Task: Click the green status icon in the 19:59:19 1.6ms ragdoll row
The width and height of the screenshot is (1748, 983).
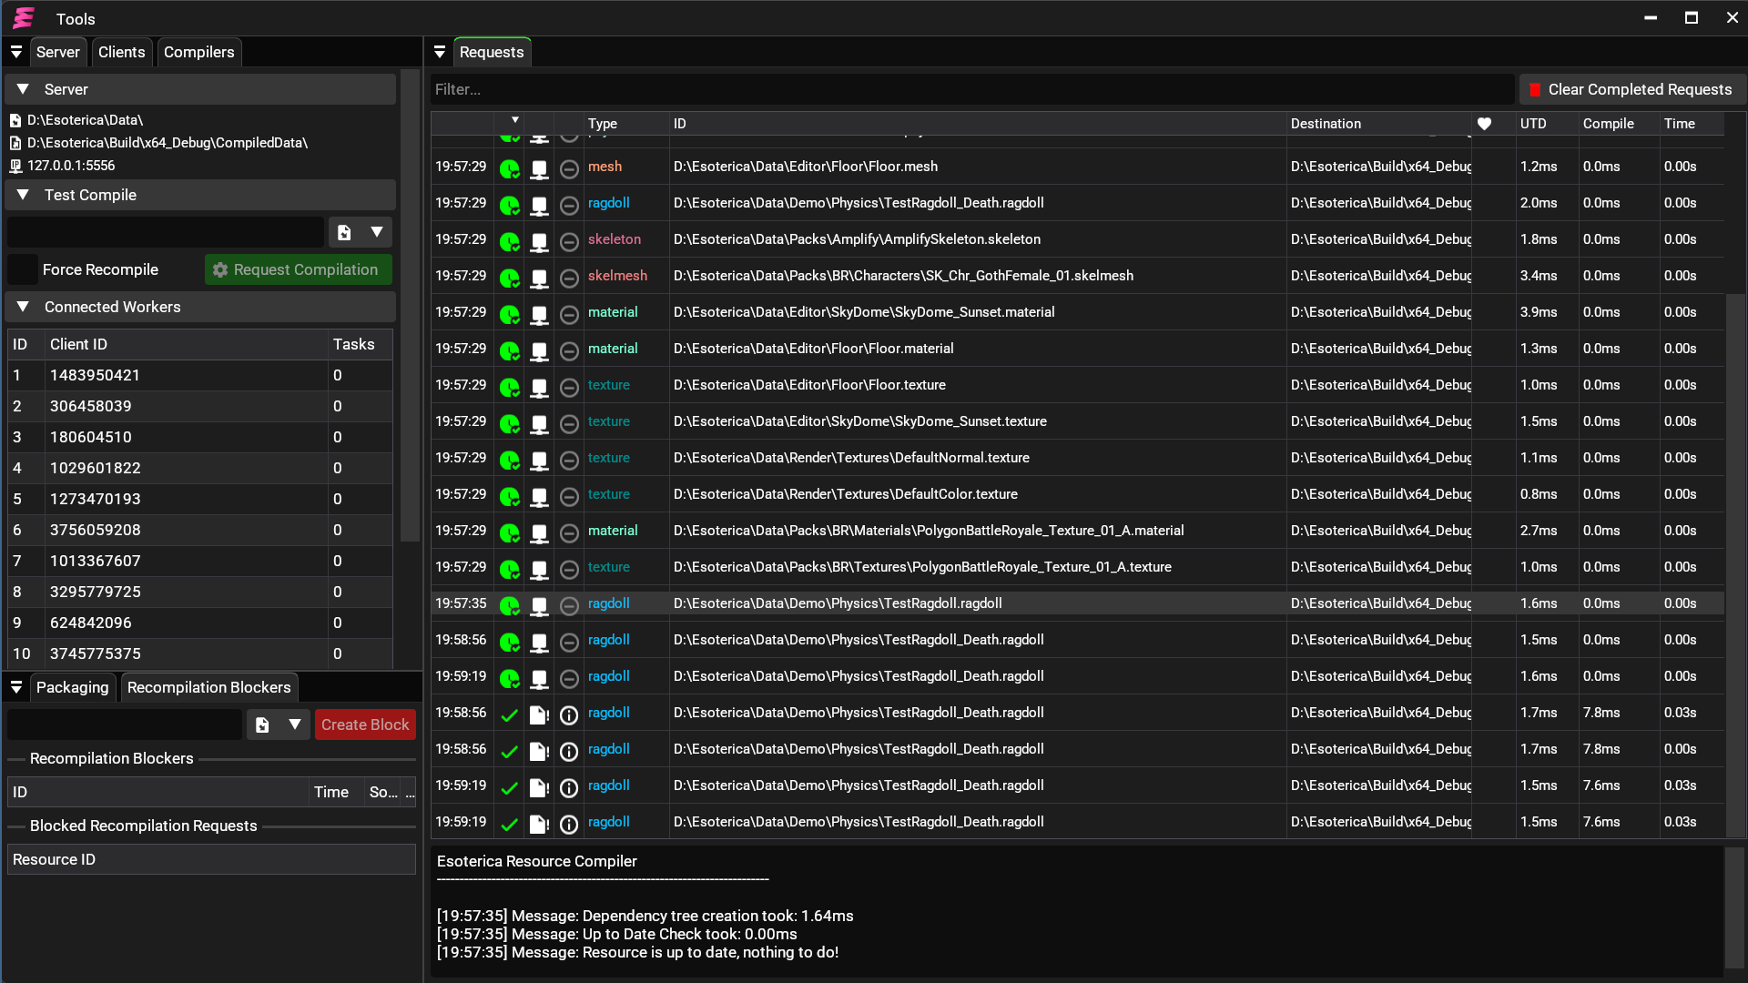Action: pos(510,678)
